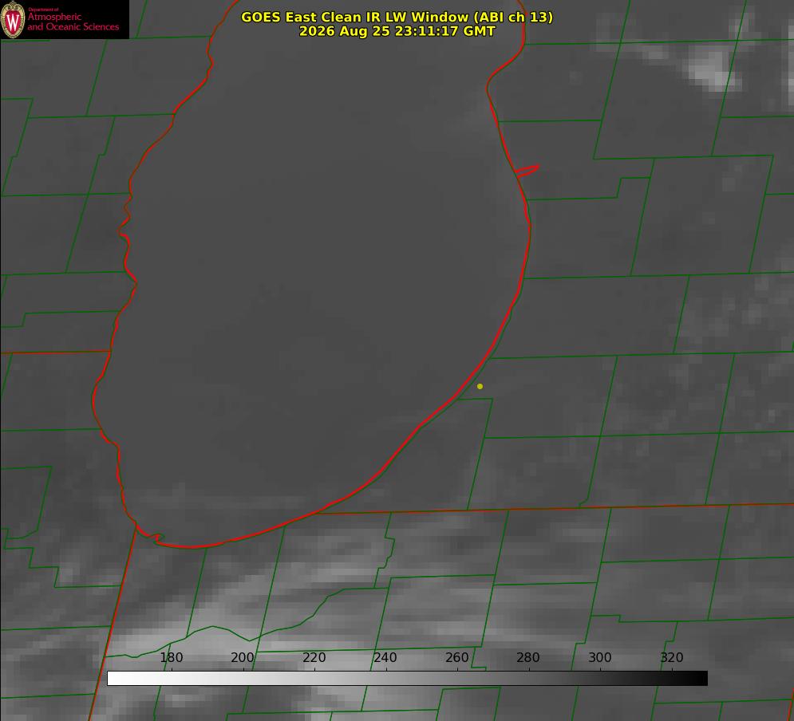Click the Atmospheric and Oceanic Sciences text
Image resolution: width=794 pixels, height=721 pixels.
tap(73, 22)
